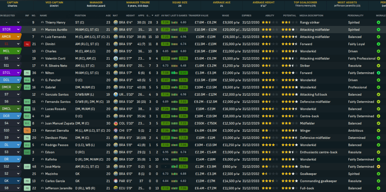Image resolution: width=386 pixels, height=192 pixels.
Task: Click Valentin Corti's Argentina flag icon
Action: 116,58
